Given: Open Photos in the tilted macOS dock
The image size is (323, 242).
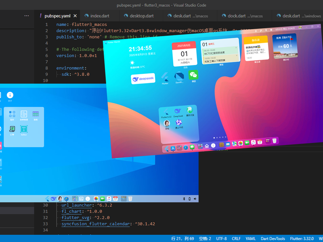Looking at the screenshot, I should [241, 143].
